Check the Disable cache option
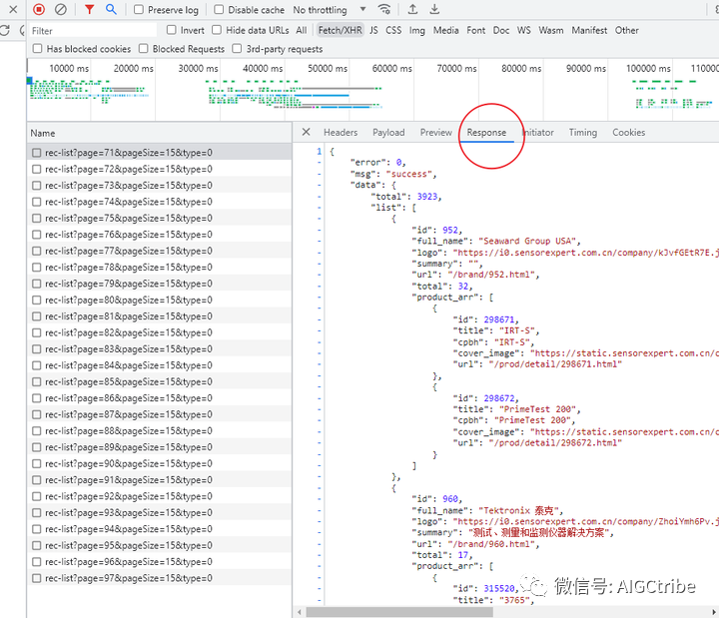 tap(220, 10)
